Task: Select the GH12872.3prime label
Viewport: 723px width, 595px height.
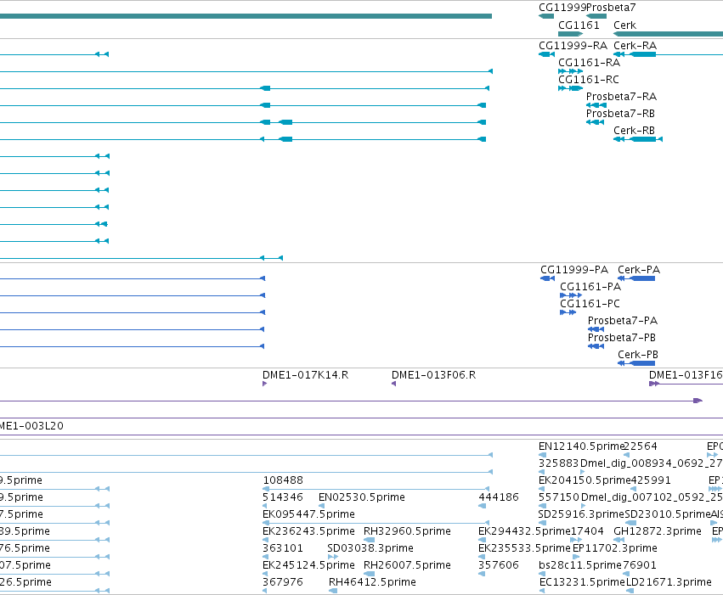Action: [658, 531]
